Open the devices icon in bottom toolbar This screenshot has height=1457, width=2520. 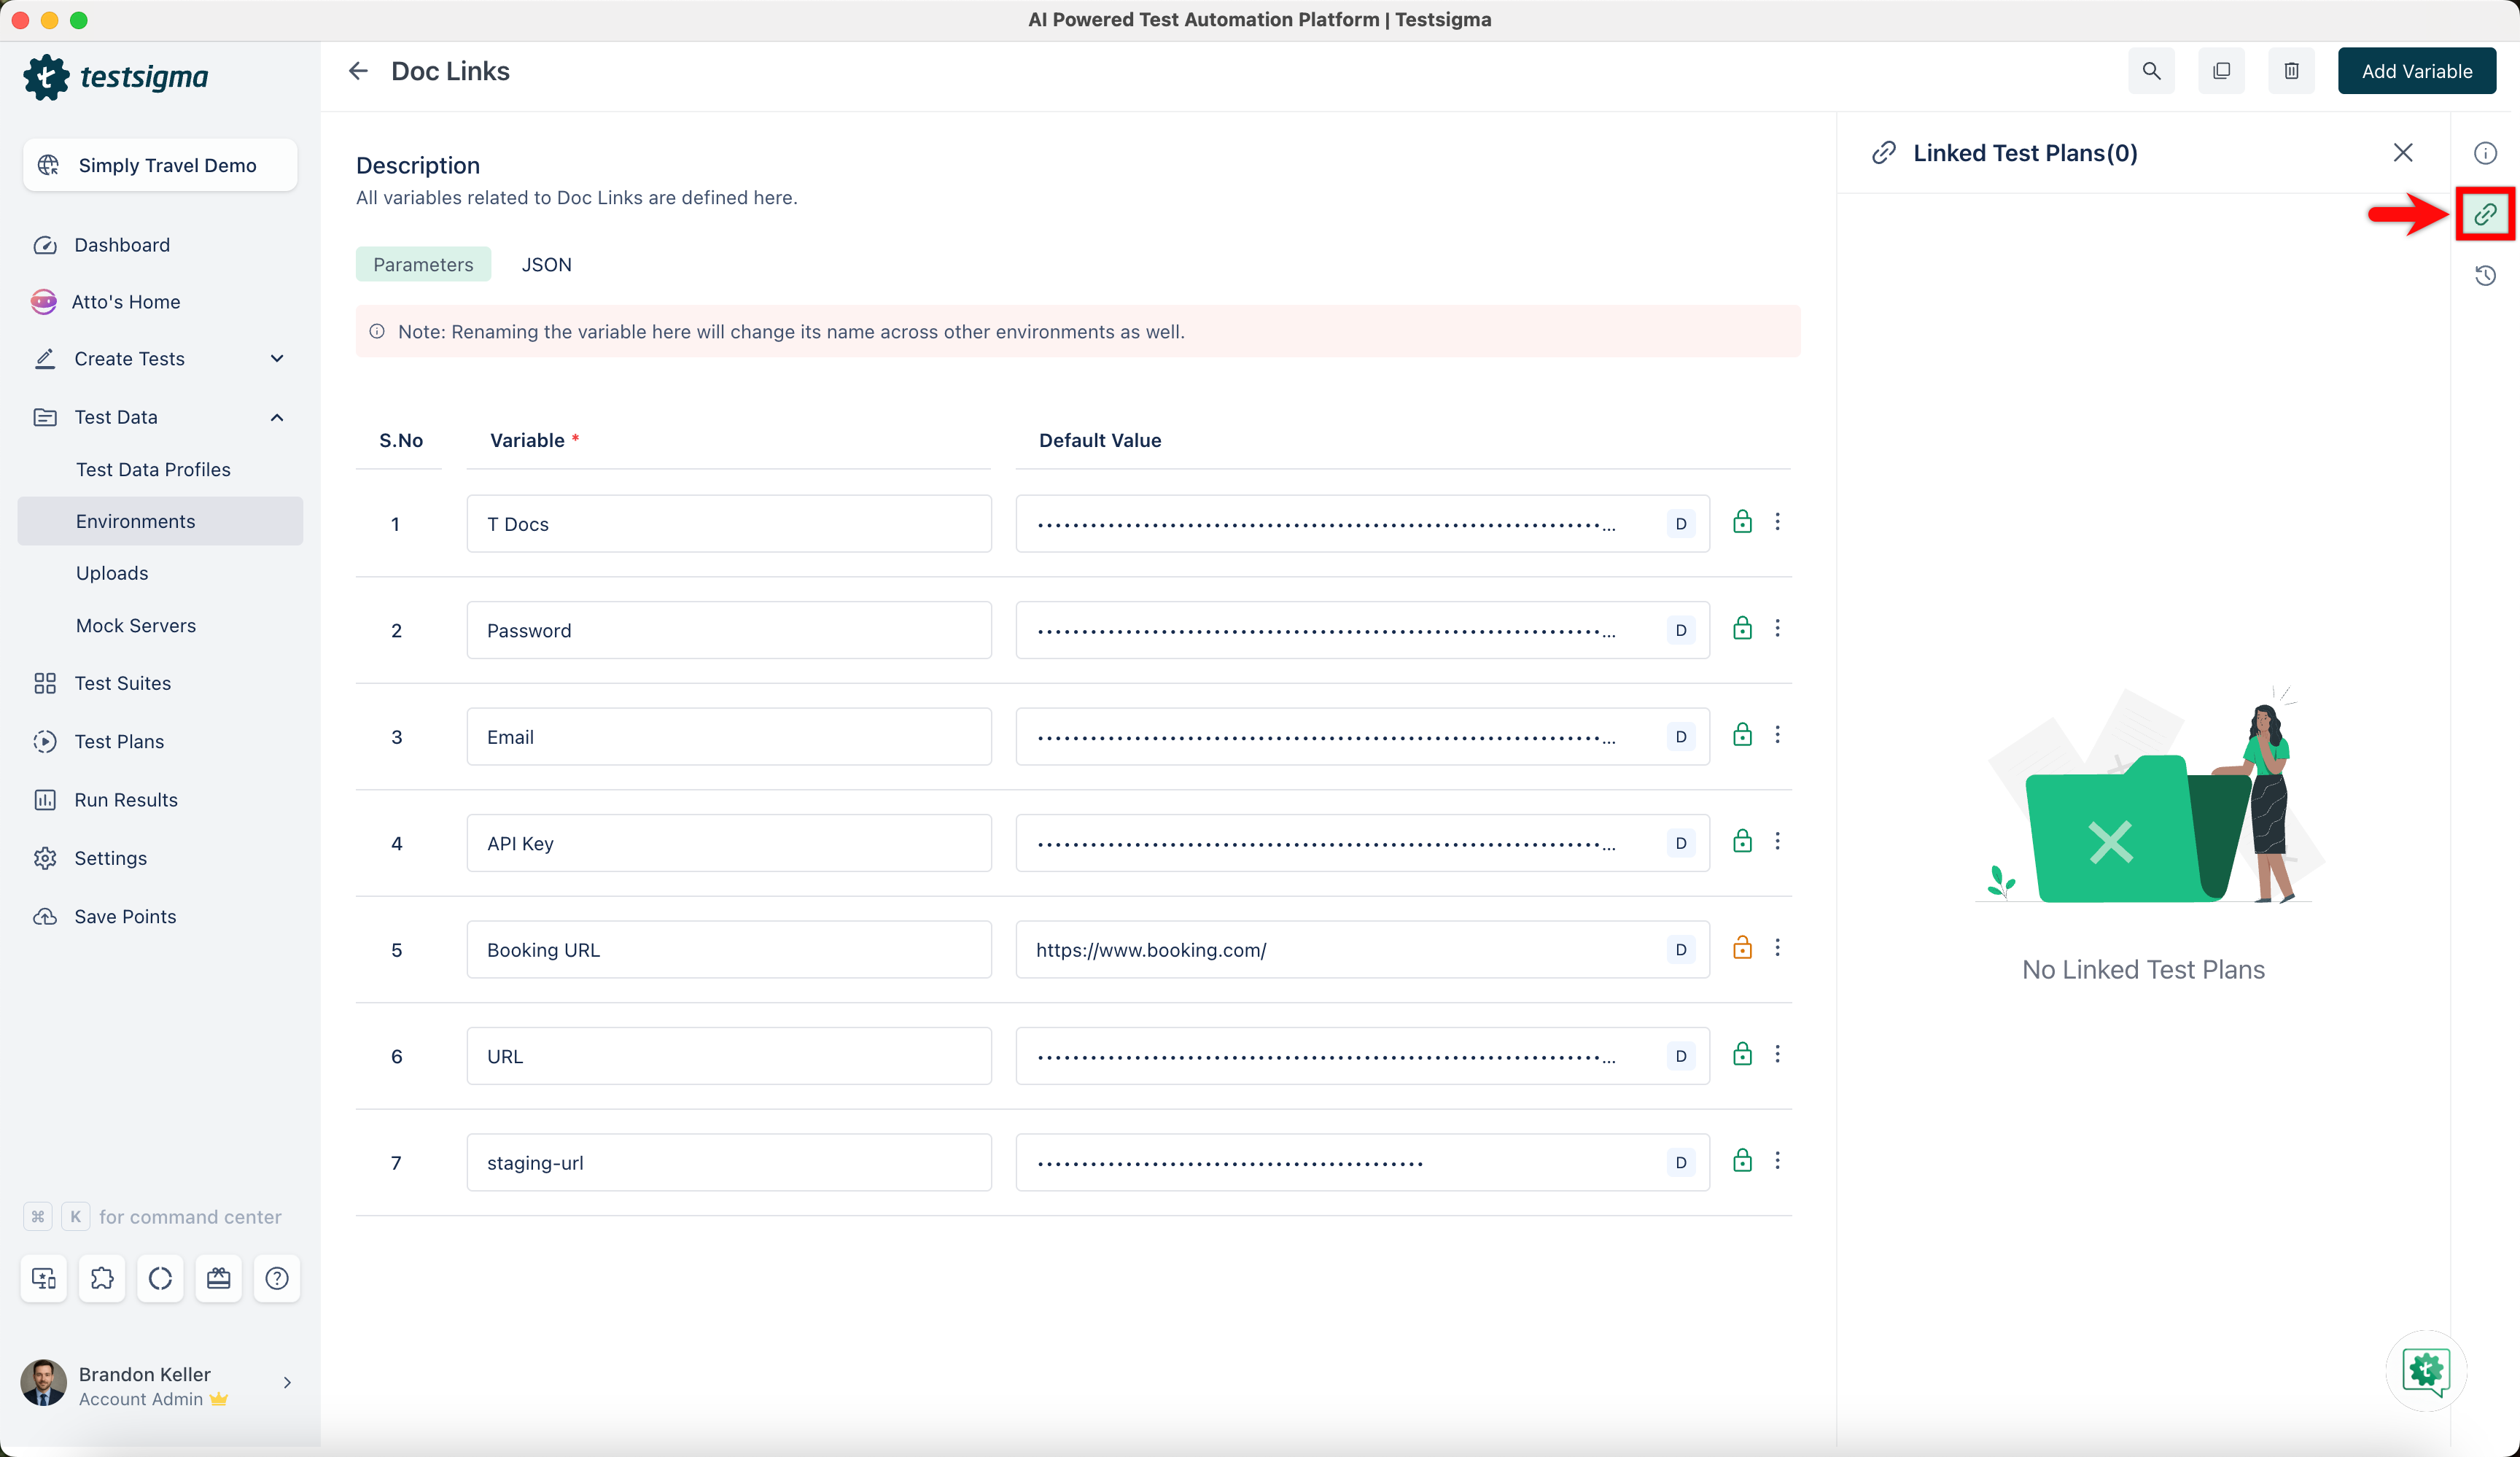[44, 1278]
